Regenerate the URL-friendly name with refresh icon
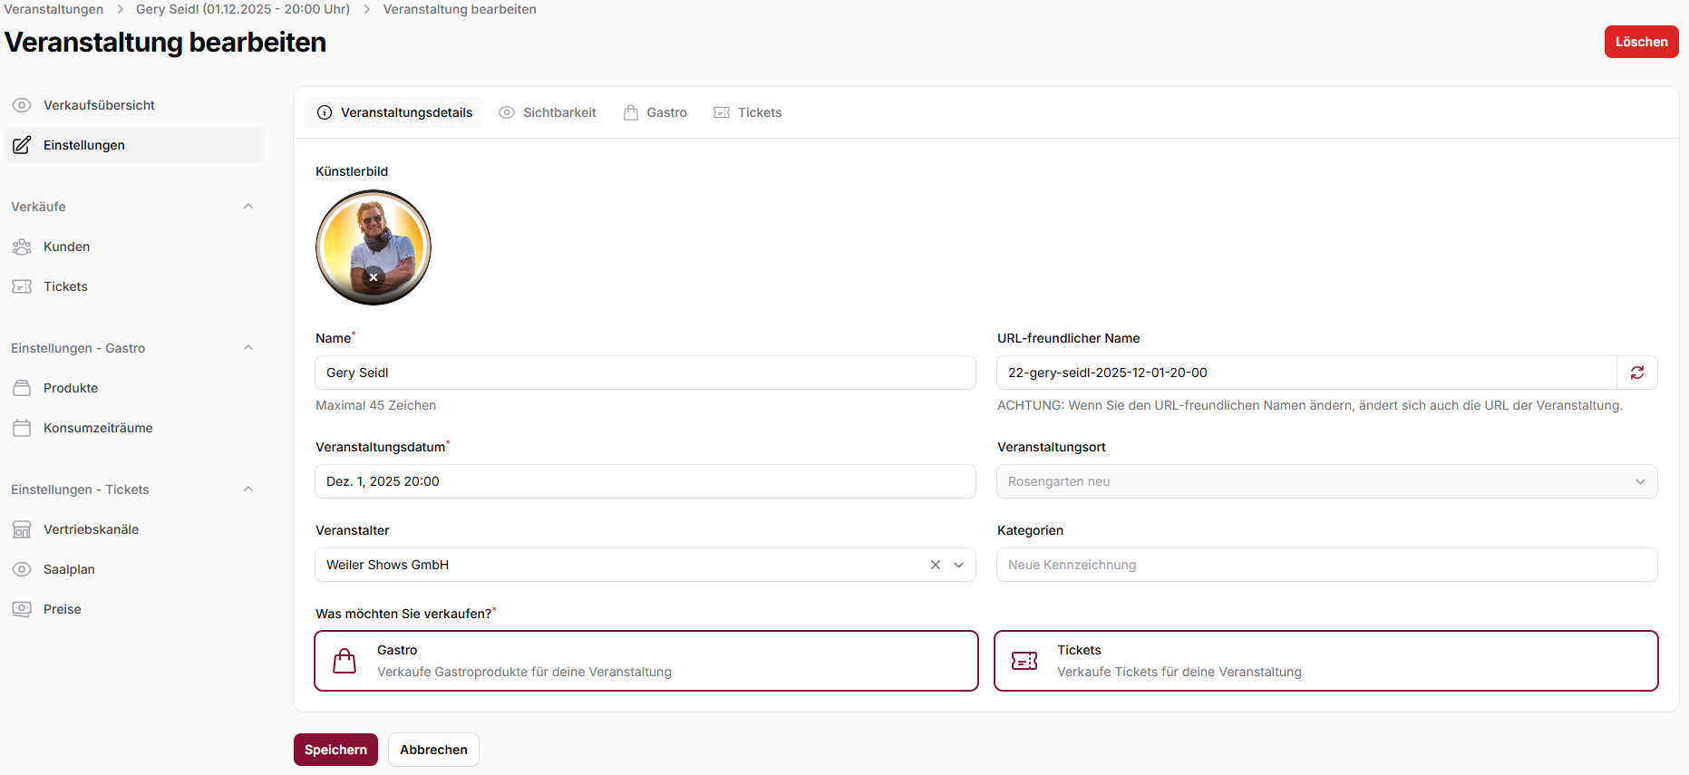The image size is (1689, 775). click(1637, 373)
